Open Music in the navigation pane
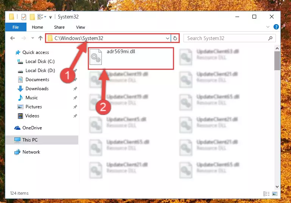The image size is (291, 203). pyautogui.click(x=31, y=98)
